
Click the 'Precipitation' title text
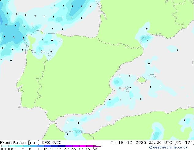[13, 143]
